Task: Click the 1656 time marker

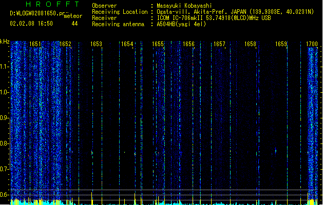Action: click(x=188, y=44)
